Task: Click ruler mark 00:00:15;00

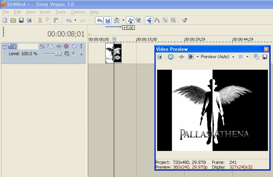Action: [147, 39]
